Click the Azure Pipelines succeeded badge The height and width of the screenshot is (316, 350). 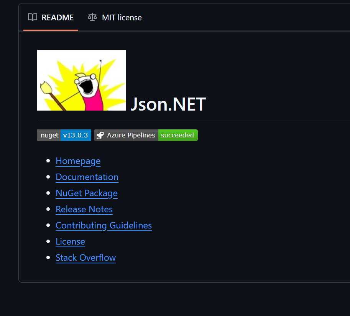coord(146,135)
